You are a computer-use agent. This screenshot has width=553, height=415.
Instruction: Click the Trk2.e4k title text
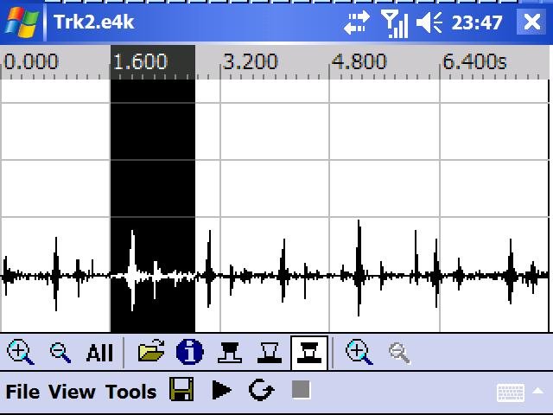click(x=94, y=22)
